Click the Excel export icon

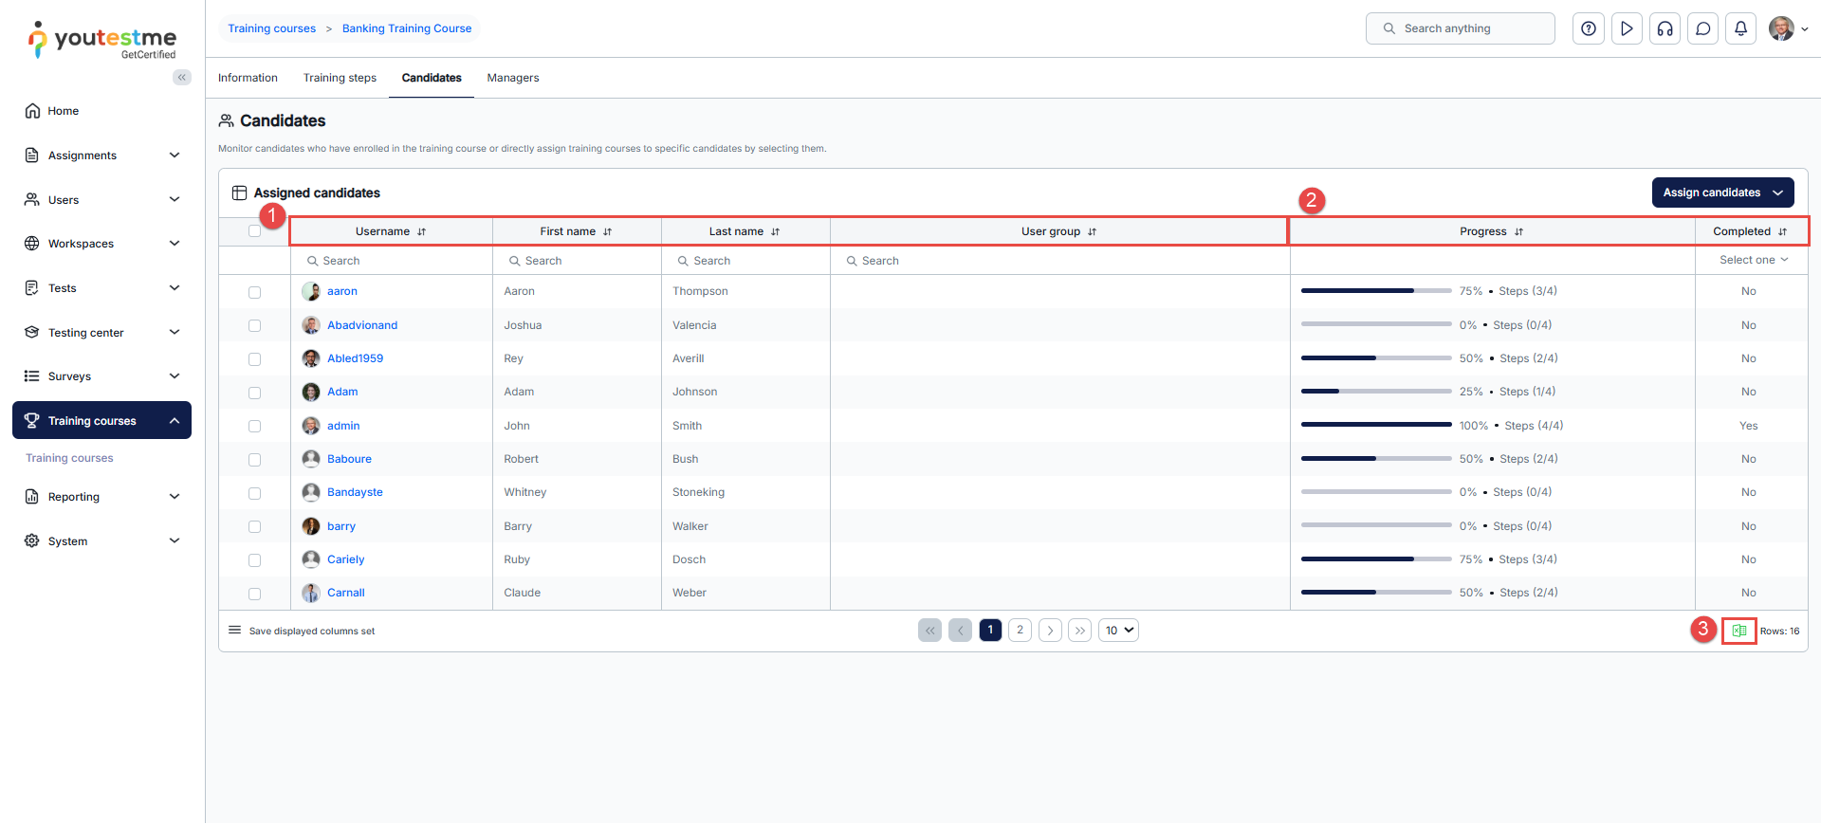coord(1738,631)
